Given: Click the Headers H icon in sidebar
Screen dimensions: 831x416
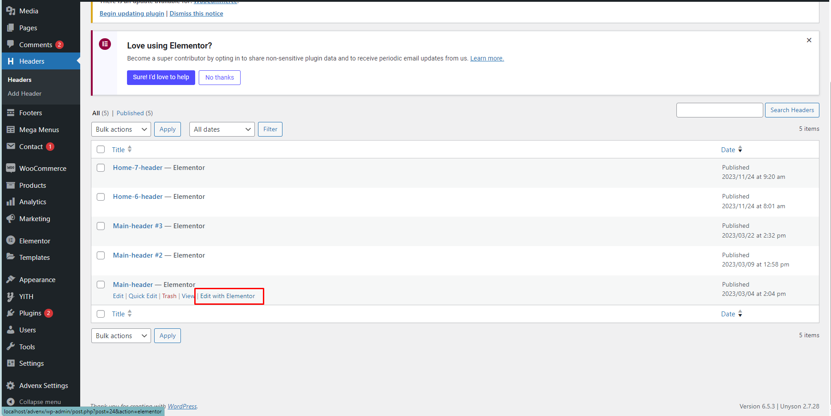Looking at the screenshot, I should 11,61.
